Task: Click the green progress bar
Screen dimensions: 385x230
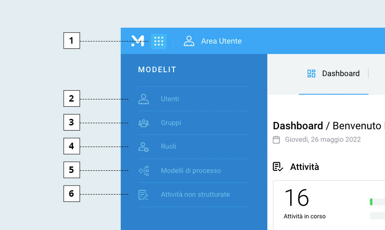Action: coord(371,202)
